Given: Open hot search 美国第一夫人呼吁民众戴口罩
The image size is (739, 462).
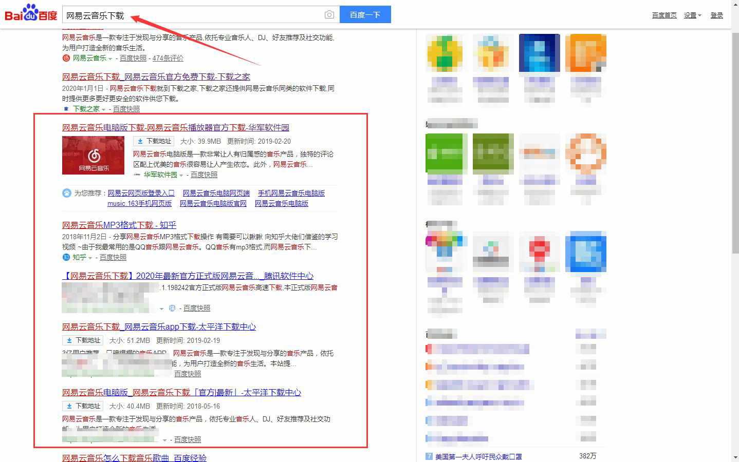Looking at the screenshot, I should 478,456.
